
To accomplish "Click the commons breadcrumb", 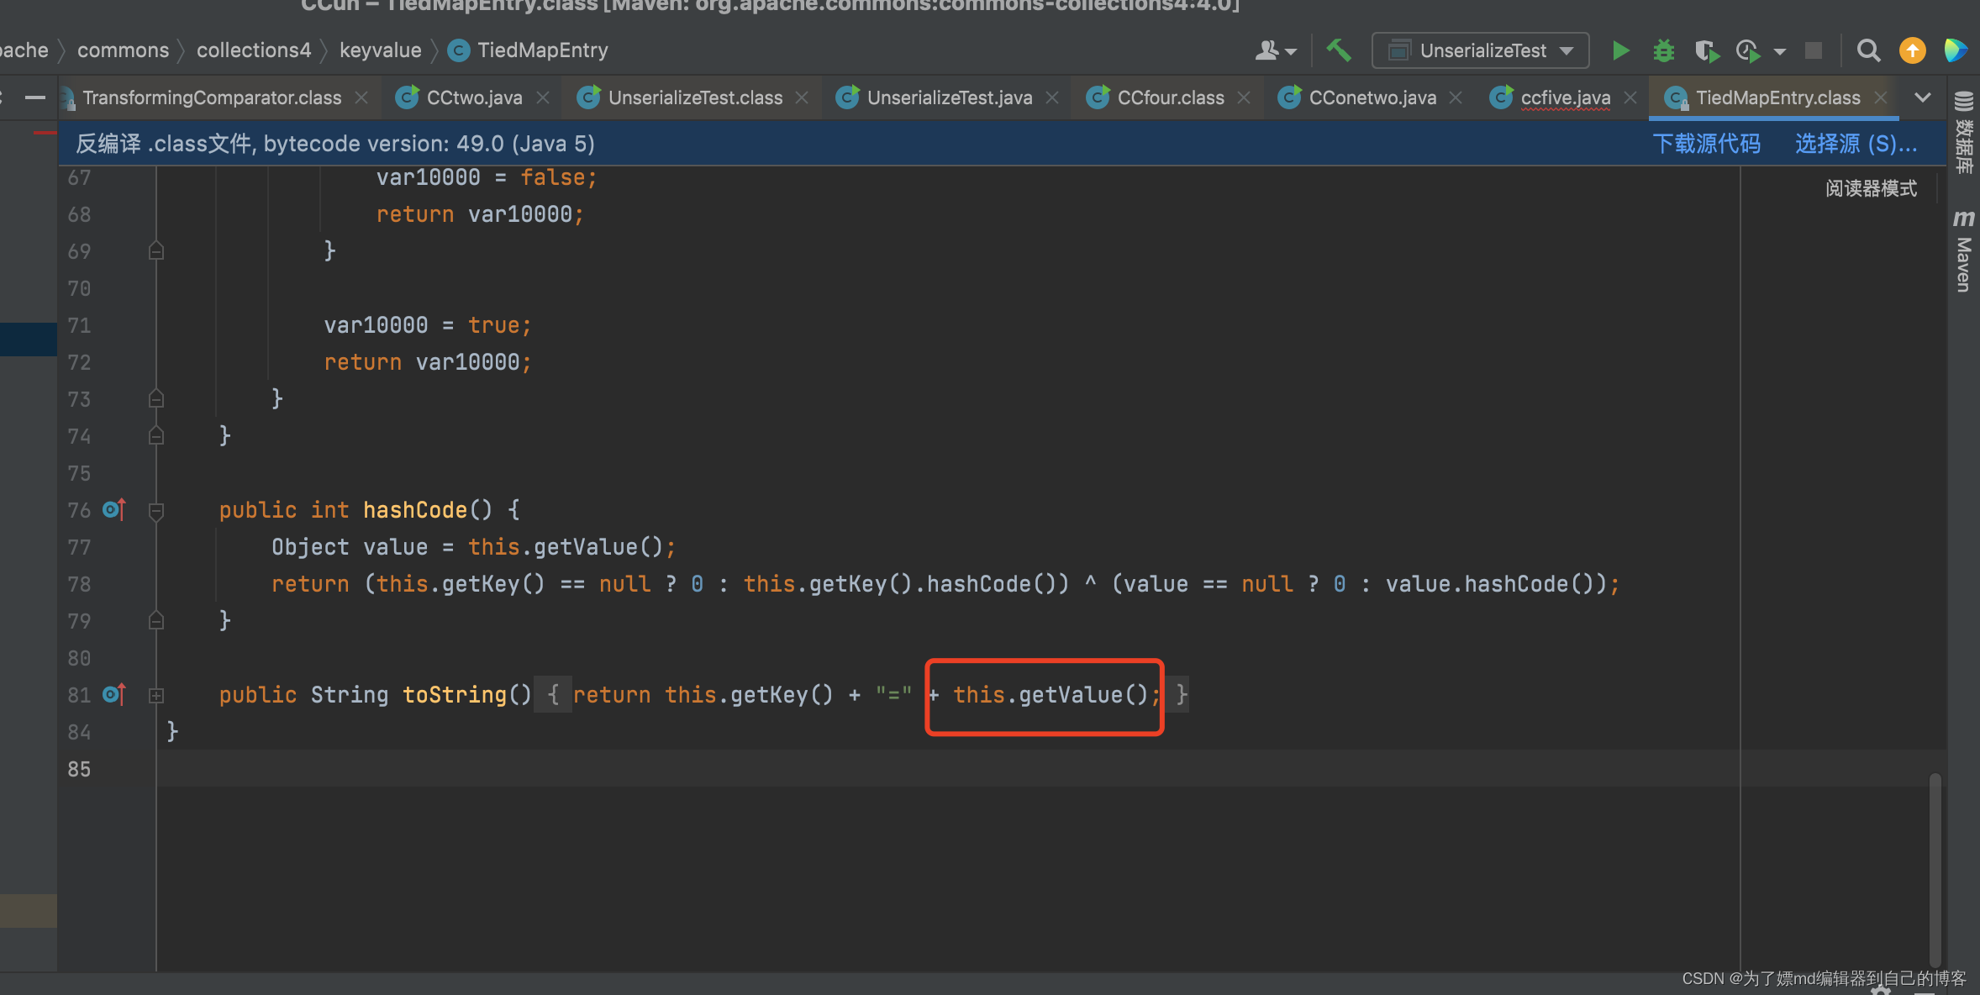I will coord(123,50).
